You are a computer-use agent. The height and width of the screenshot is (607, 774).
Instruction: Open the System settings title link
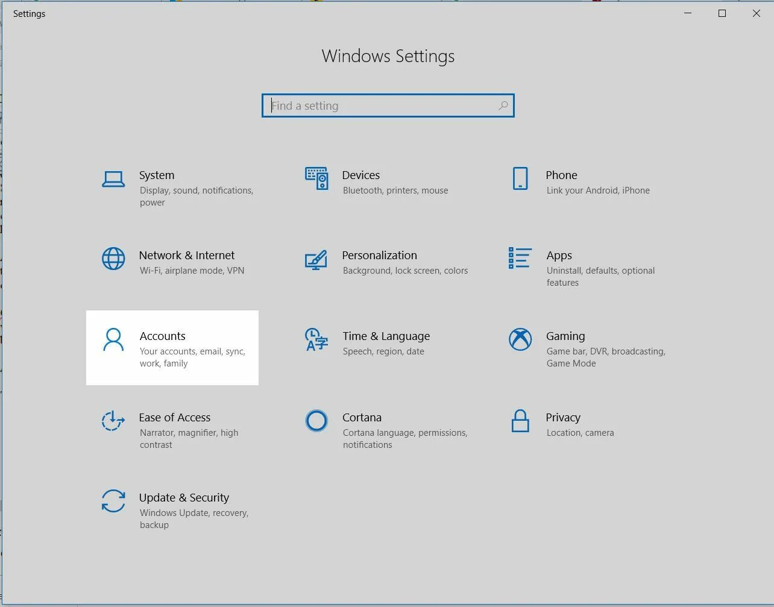[x=157, y=175]
